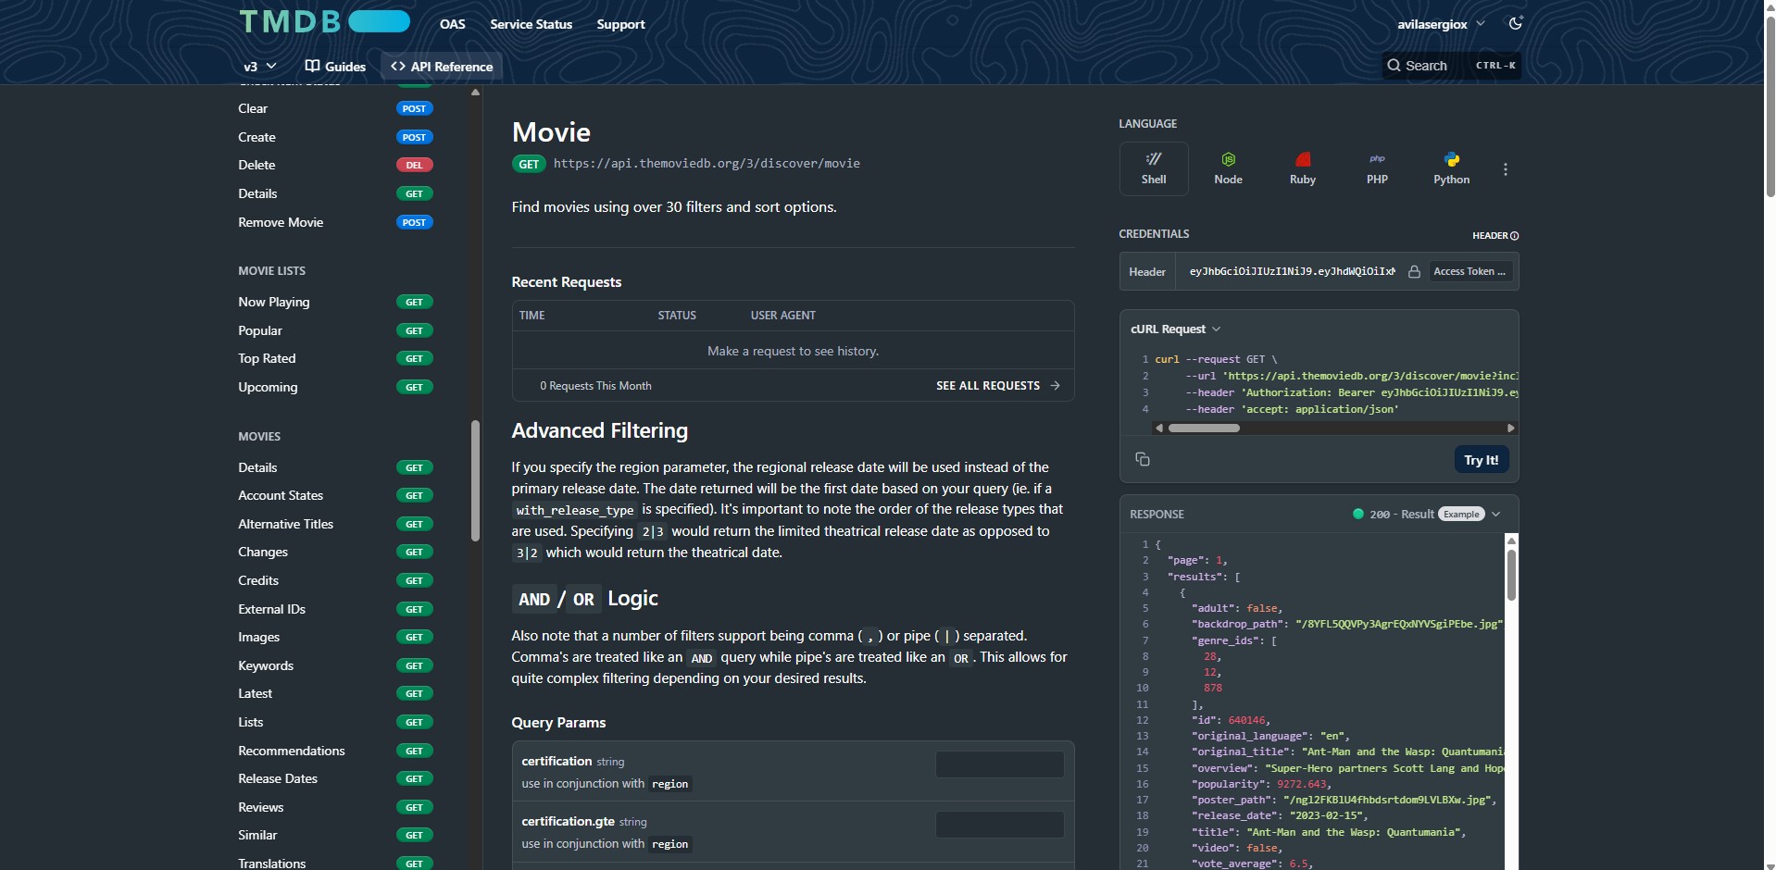Click the HEADER info icon
This screenshot has width=1776, height=870.
pos(1515,236)
